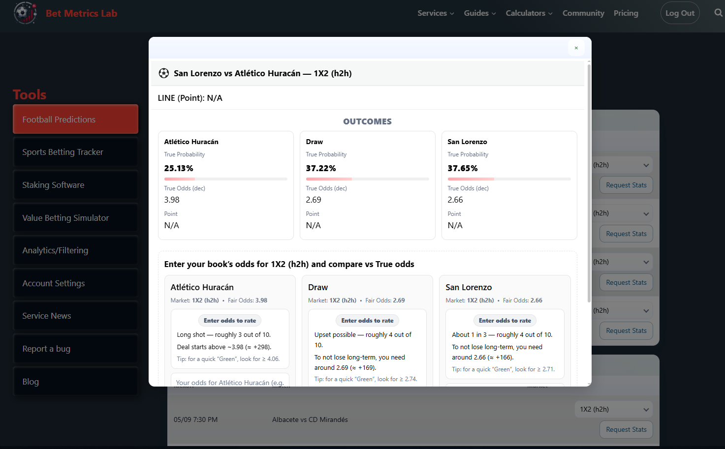Viewport: 725px width, 449px height.
Task: Click San Lorenzo probability bar
Action: tap(509, 179)
